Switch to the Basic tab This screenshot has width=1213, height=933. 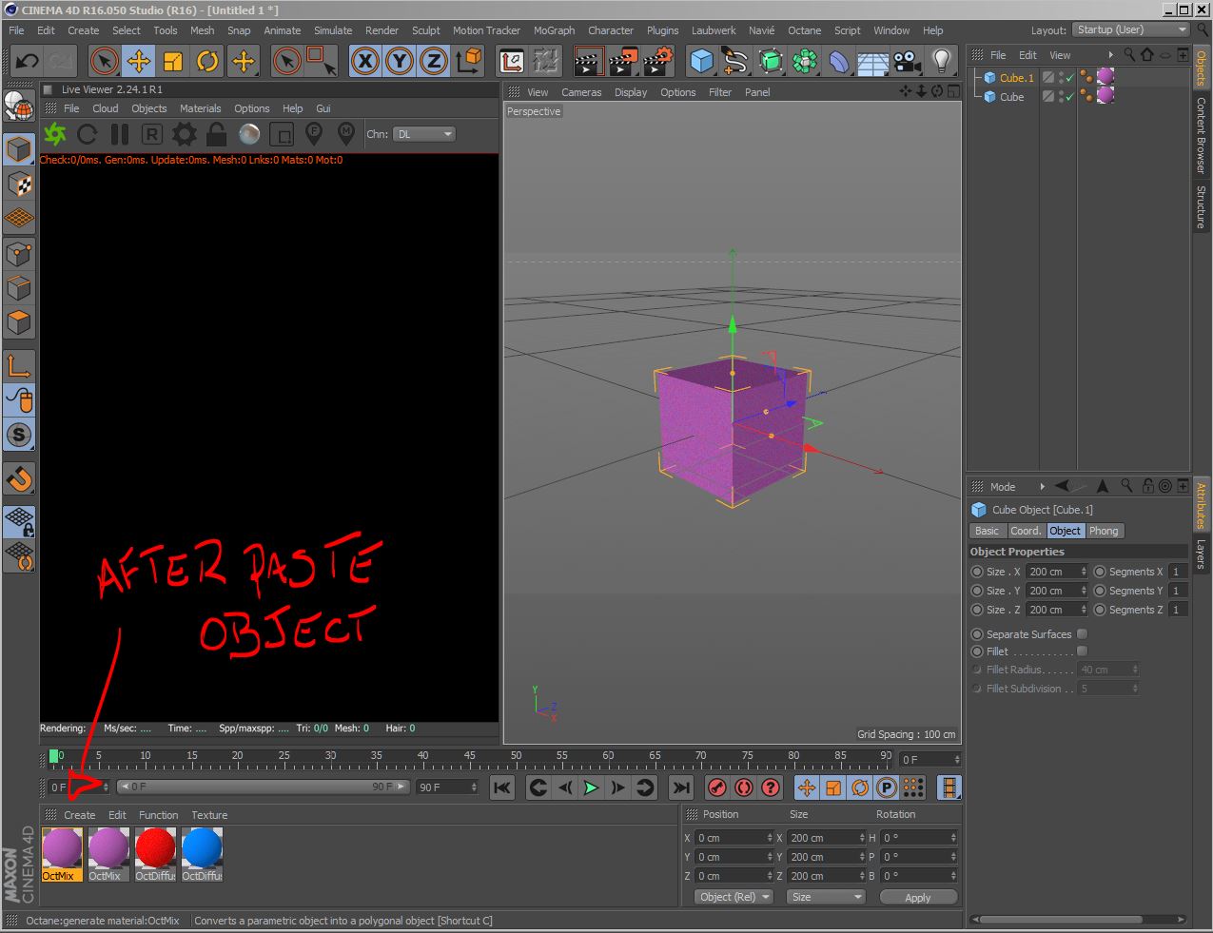click(x=988, y=531)
